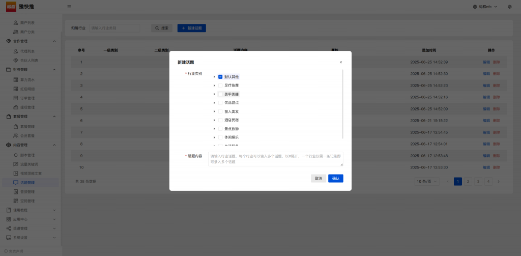
Task: Uncheck the 默认其他 checkbox
Action: tap(220, 77)
